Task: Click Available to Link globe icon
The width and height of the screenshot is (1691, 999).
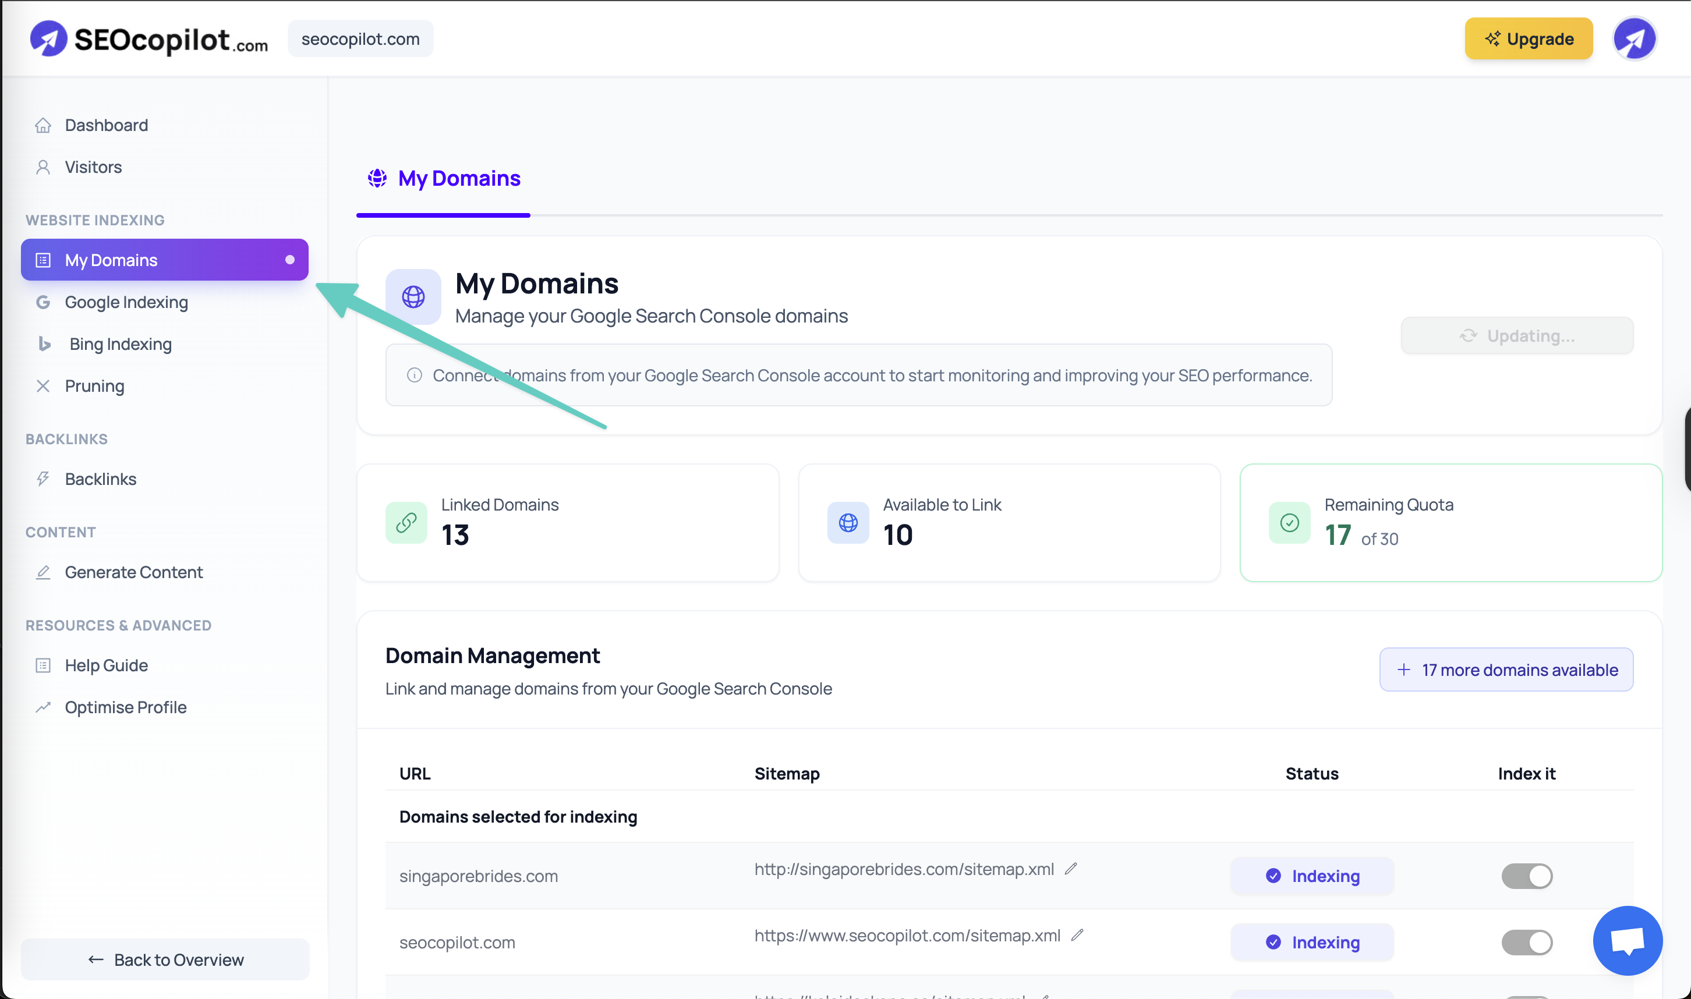Action: click(848, 522)
